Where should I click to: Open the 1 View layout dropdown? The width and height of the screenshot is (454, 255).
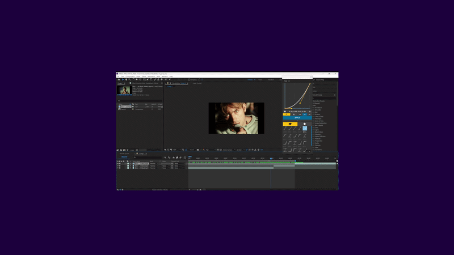click(x=240, y=150)
